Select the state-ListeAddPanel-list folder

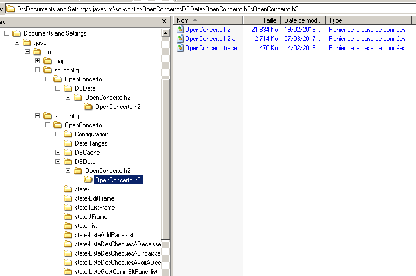click(104, 235)
